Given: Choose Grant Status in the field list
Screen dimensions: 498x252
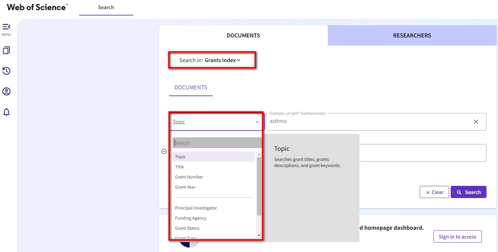Looking at the screenshot, I should pos(213,228).
